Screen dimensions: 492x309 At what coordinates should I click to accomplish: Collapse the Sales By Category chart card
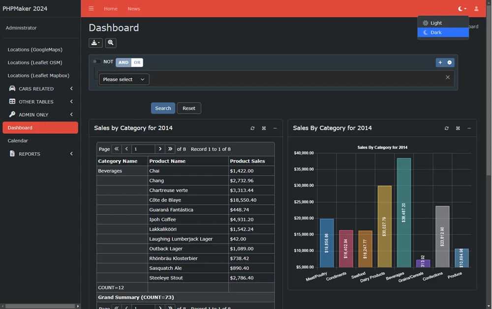[469, 128]
